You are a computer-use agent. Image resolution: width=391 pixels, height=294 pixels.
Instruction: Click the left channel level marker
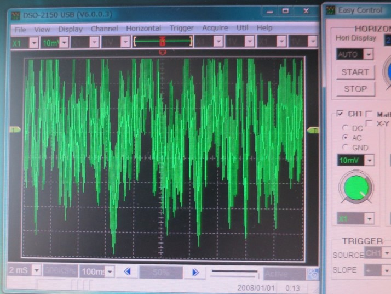[15, 129]
